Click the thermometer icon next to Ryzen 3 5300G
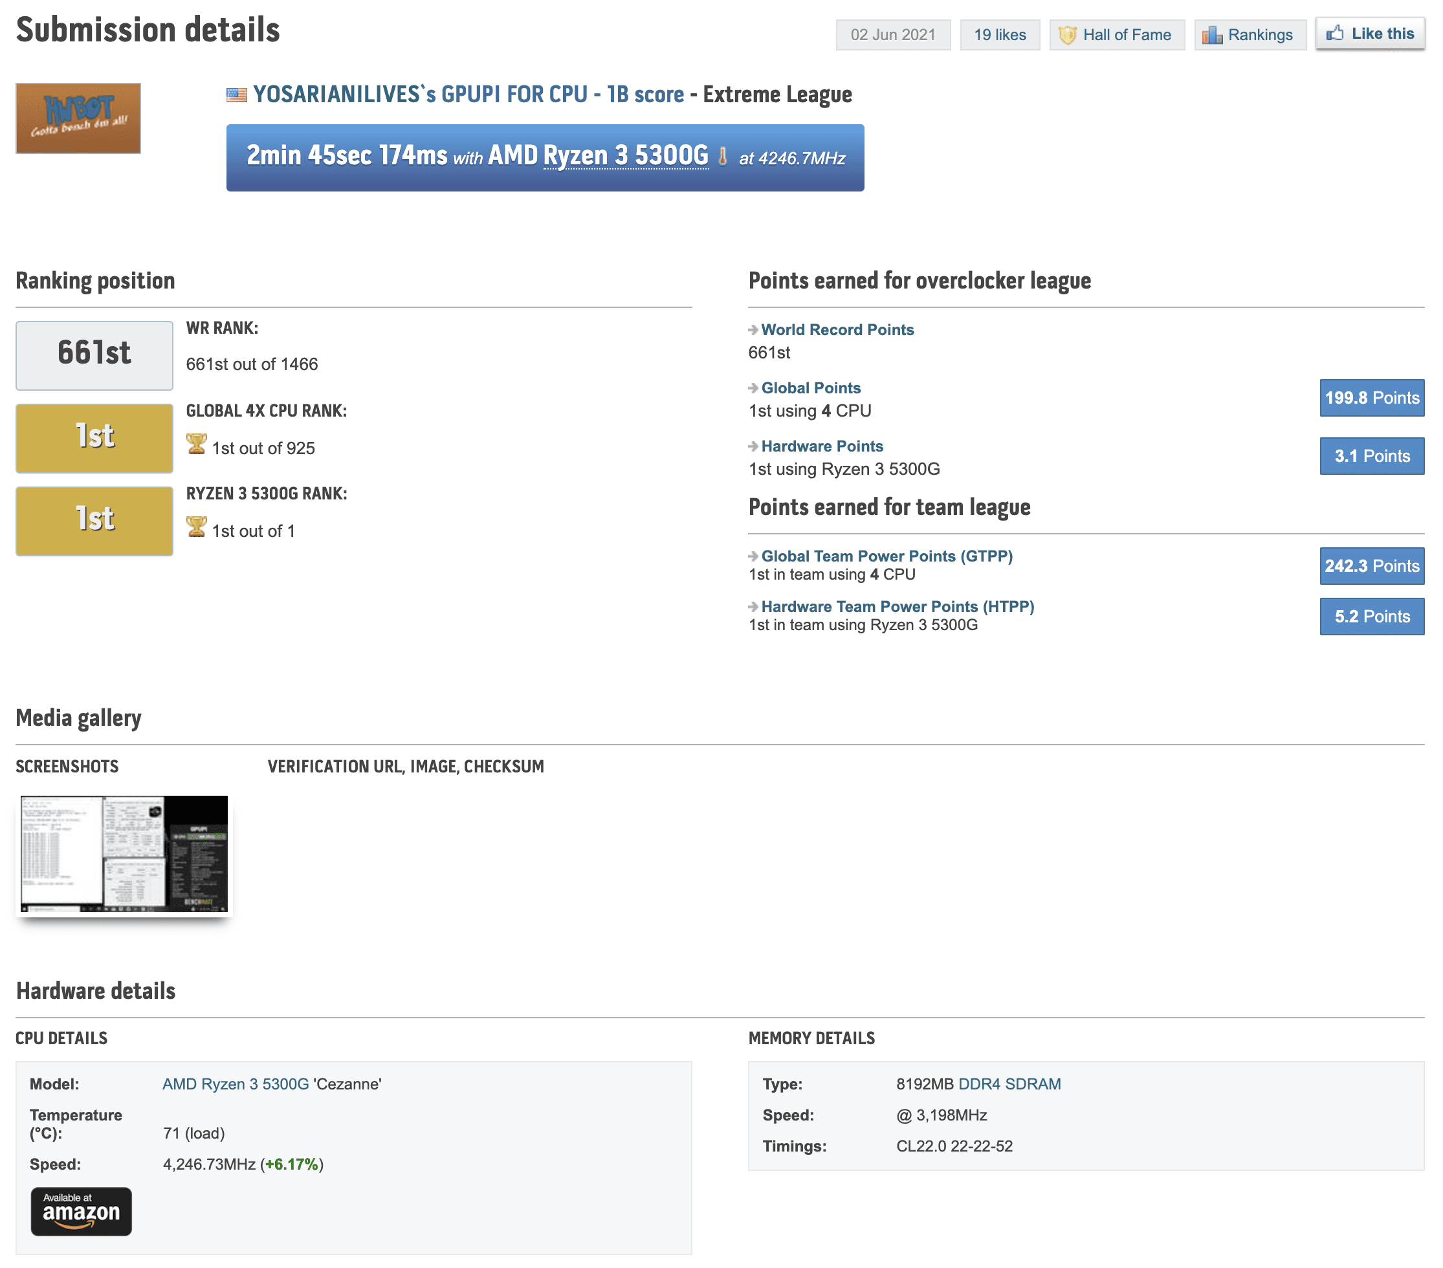 [722, 156]
